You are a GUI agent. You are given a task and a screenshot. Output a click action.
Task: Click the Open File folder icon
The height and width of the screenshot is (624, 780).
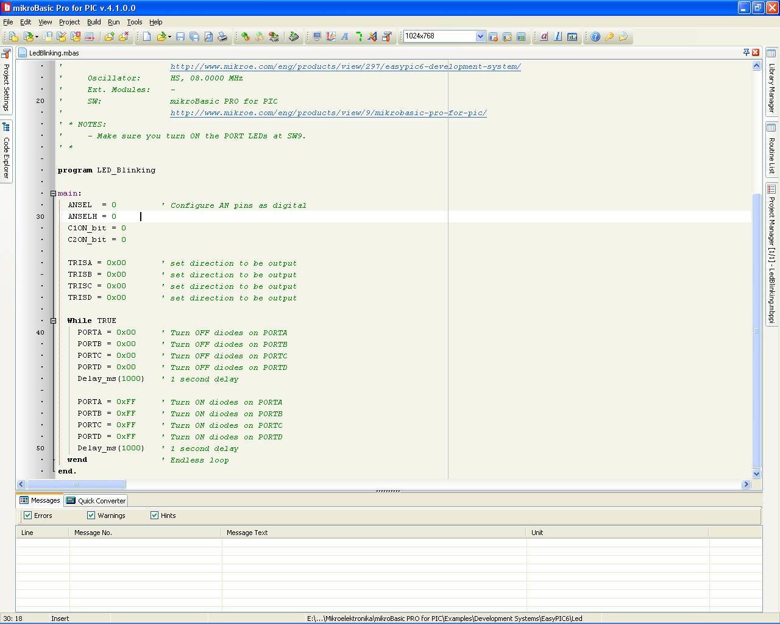click(161, 37)
